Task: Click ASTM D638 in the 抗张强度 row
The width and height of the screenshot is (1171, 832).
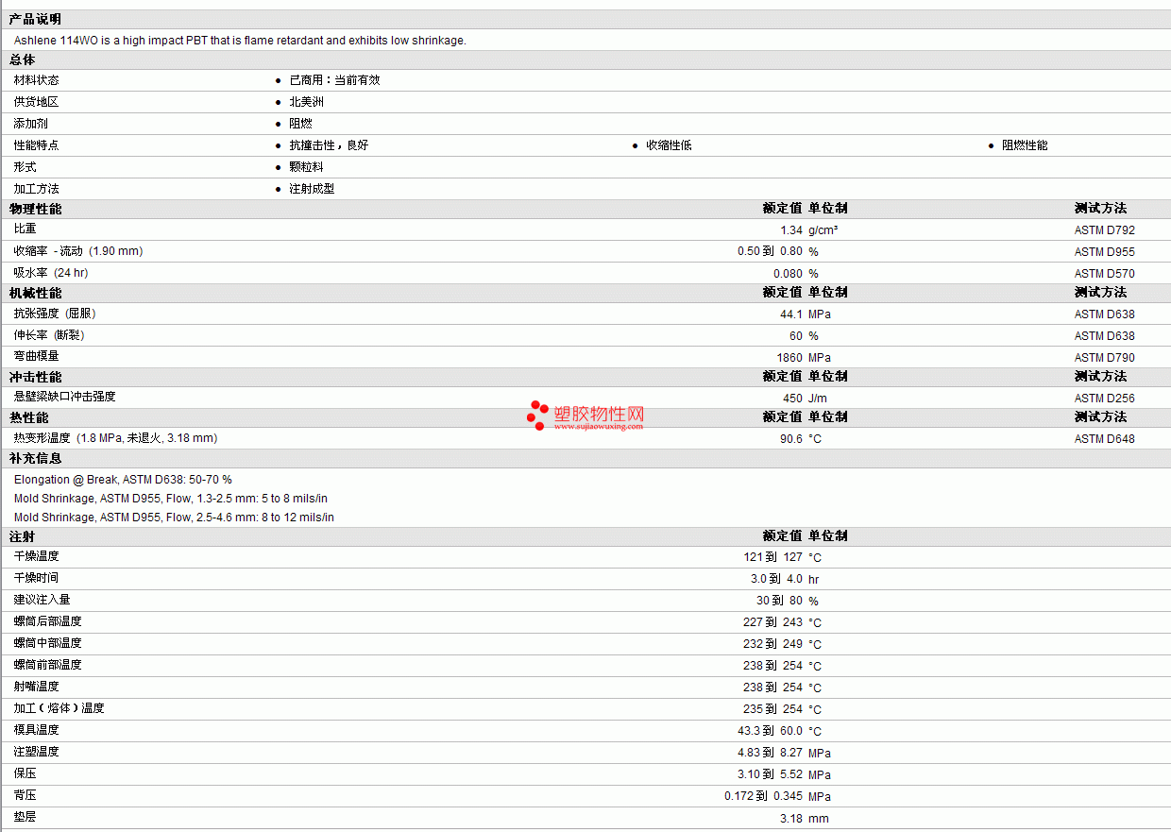Action: click(x=1105, y=314)
